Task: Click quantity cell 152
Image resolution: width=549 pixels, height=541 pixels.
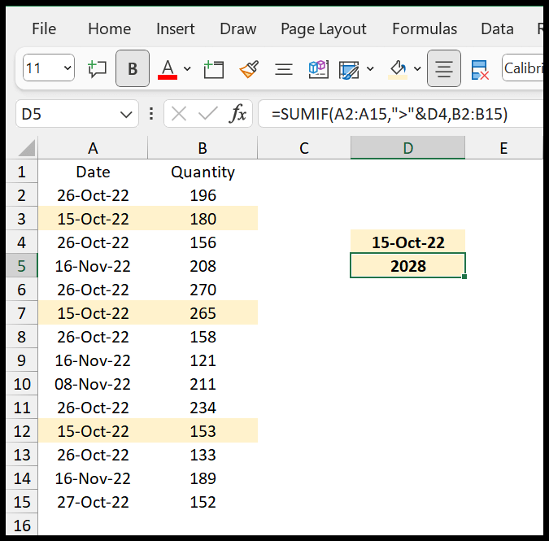Action: point(203,502)
